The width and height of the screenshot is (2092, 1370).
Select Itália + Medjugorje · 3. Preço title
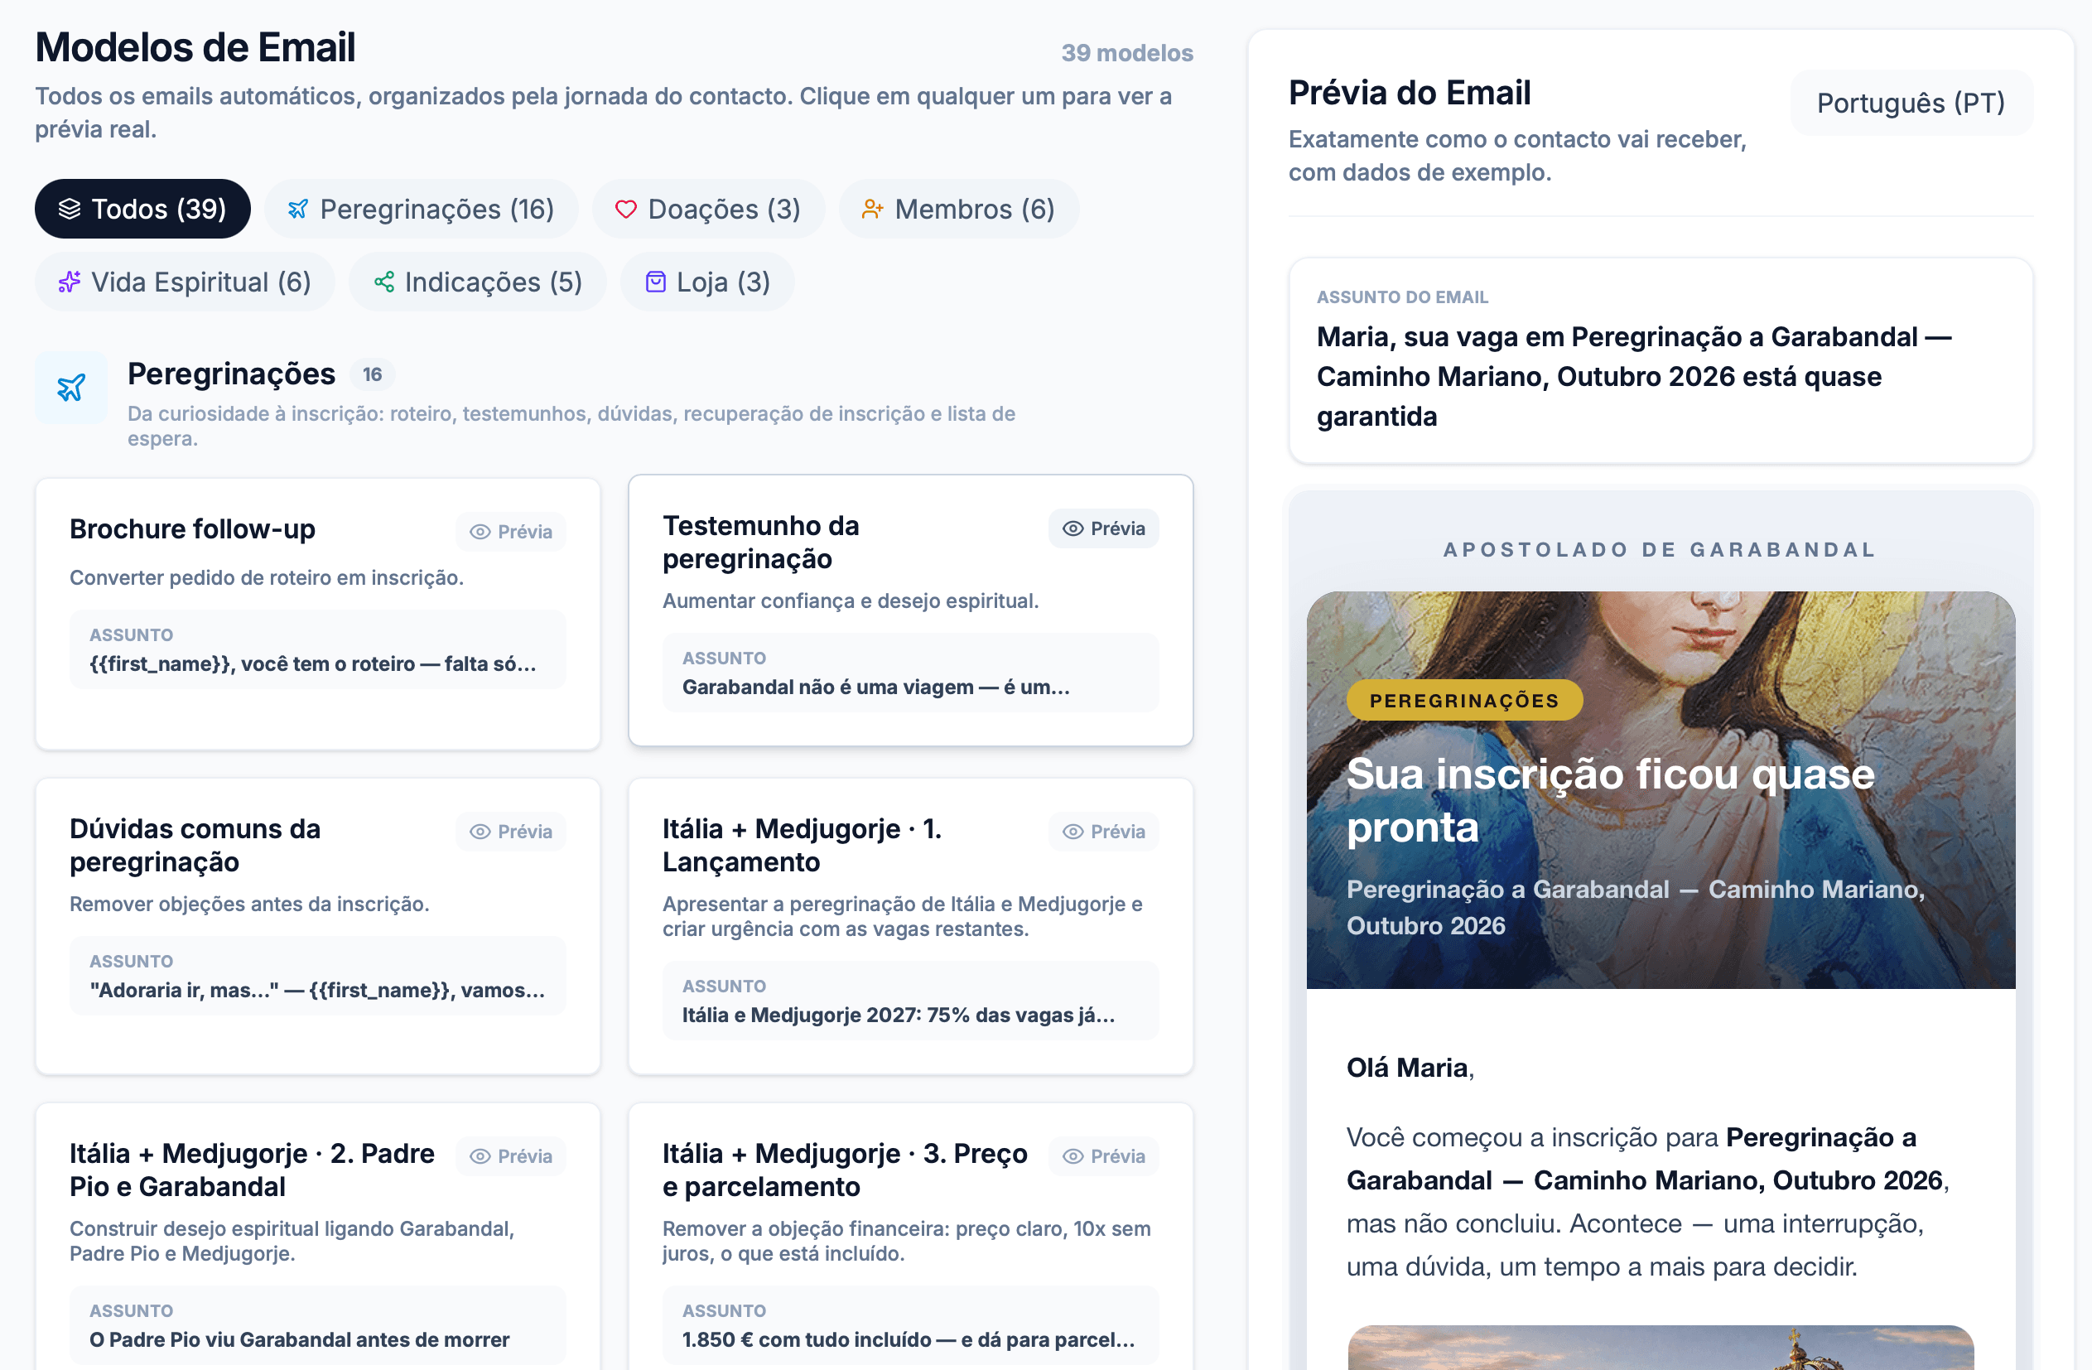pos(845,1170)
